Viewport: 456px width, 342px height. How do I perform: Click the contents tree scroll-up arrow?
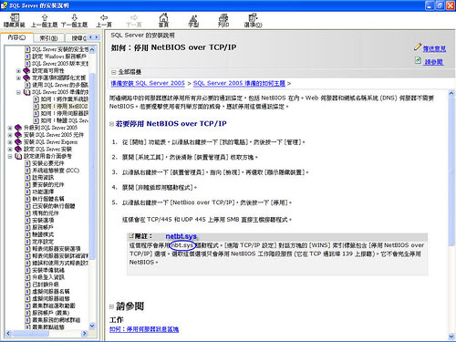(x=92, y=49)
